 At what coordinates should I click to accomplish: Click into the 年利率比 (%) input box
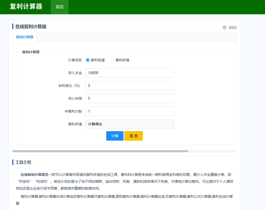[x=130, y=86]
